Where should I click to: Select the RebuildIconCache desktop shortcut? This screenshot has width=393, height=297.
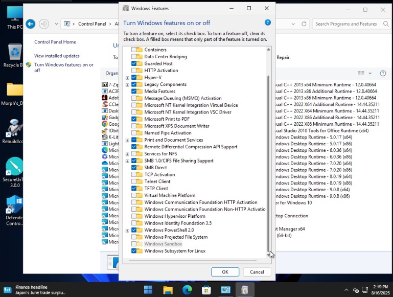(x=13, y=131)
